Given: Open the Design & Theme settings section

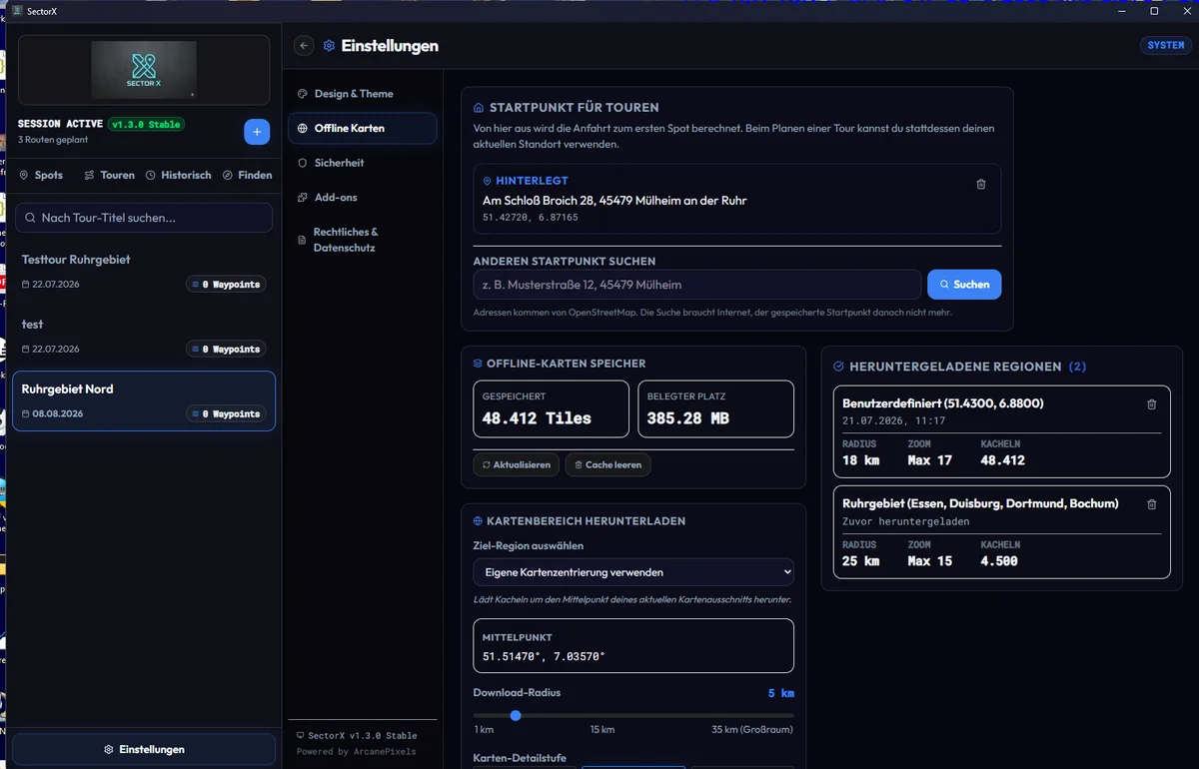Looking at the screenshot, I should (x=363, y=94).
